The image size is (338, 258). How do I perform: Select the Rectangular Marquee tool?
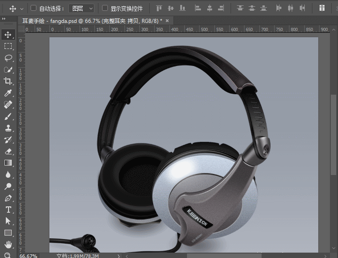[8, 46]
